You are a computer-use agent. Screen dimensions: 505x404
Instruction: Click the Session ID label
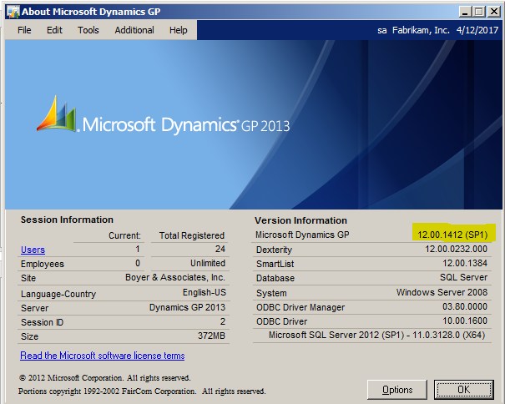pos(43,322)
